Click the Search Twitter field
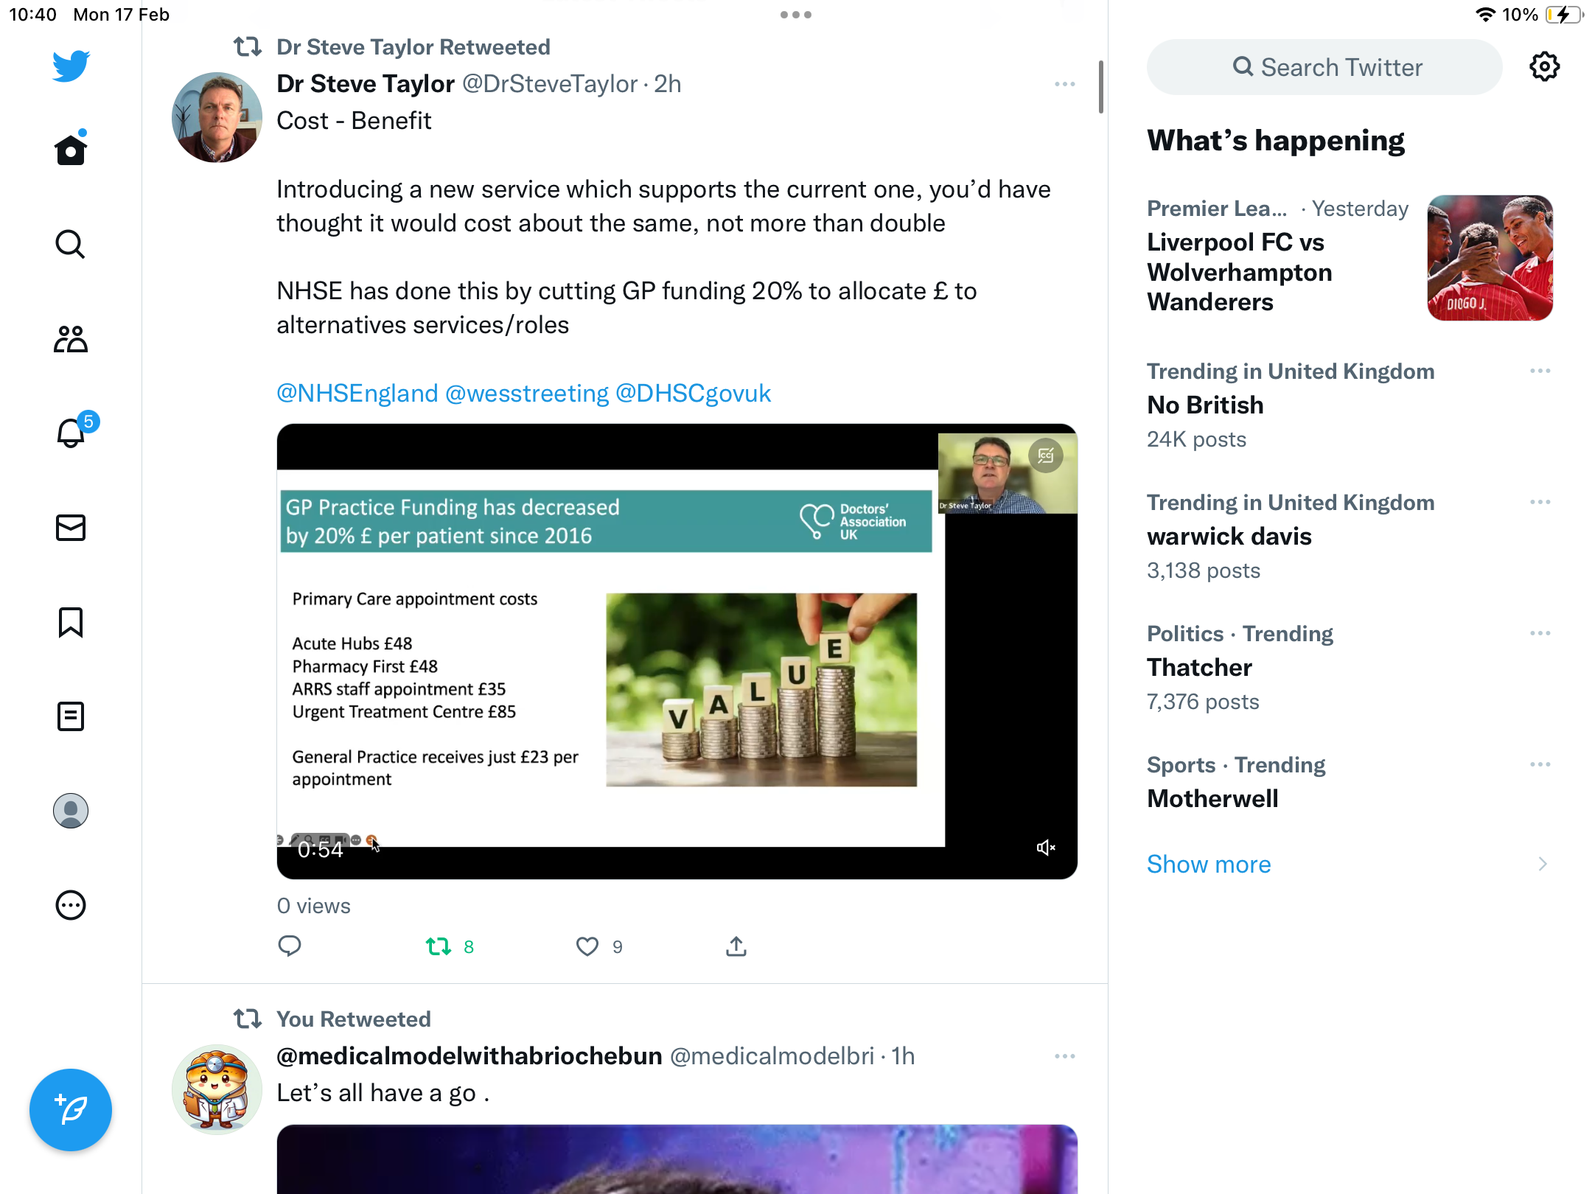1592x1194 pixels. click(1324, 67)
